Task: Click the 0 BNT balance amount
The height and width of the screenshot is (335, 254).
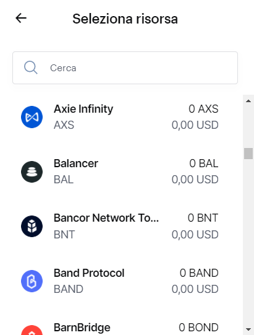Action: point(203,218)
